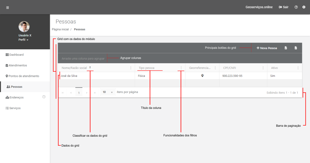This screenshot has height=163, width=310.
Task: Click the help question mark icon in the header
Action: [x=296, y=7]
